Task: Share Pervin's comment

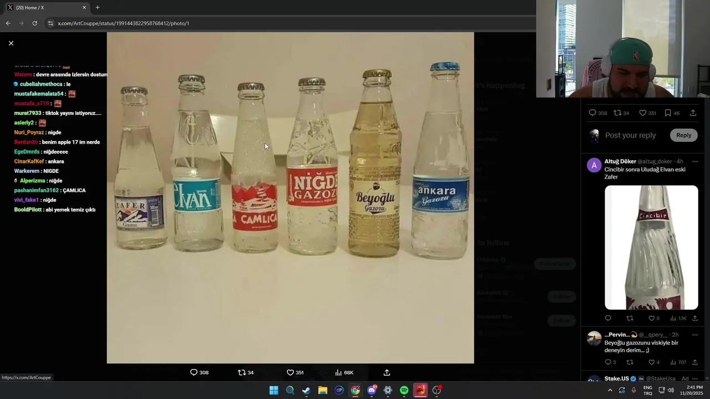Action: pyautogui.click(x=694, y=362)
